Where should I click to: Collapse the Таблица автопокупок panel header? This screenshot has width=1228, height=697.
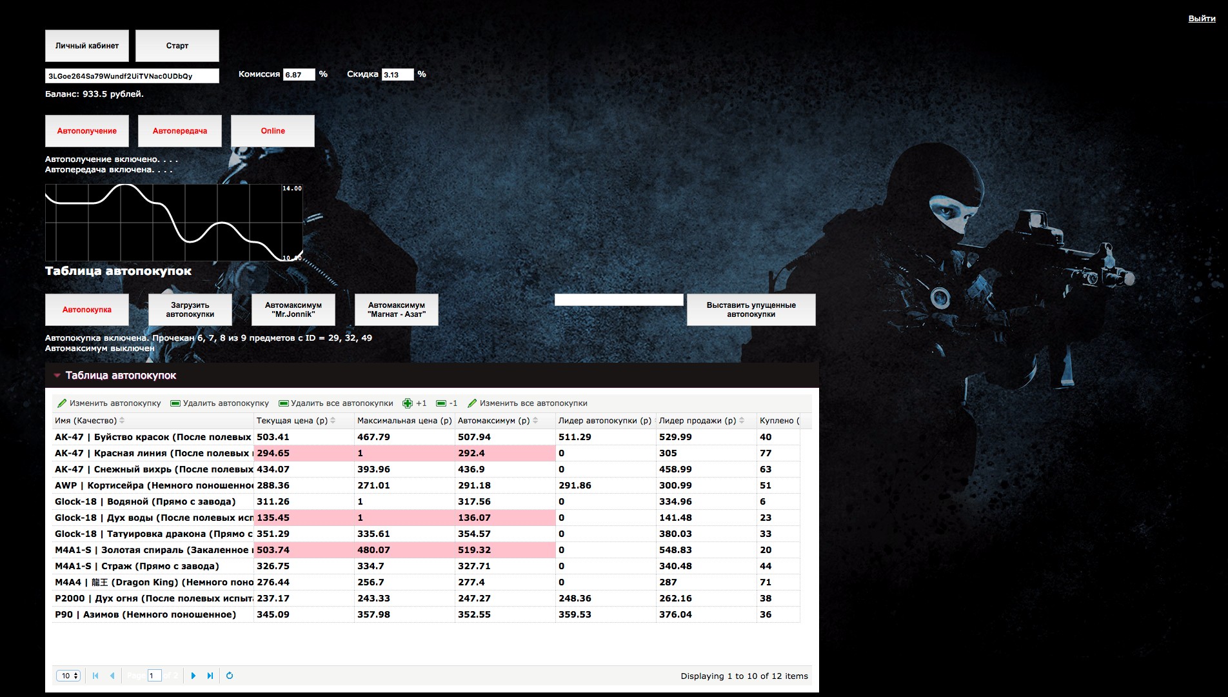click(57, 375)
